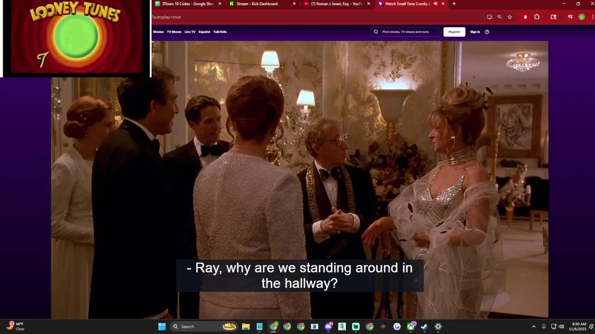The width and height of the screenshot is (595, 334).
Task: Open the Tubi help question-mark icon
Action: point(487,32)
